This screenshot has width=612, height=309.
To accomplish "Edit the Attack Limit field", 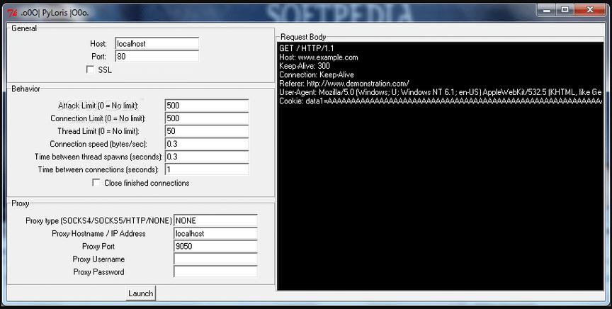I will coord(206,106).
